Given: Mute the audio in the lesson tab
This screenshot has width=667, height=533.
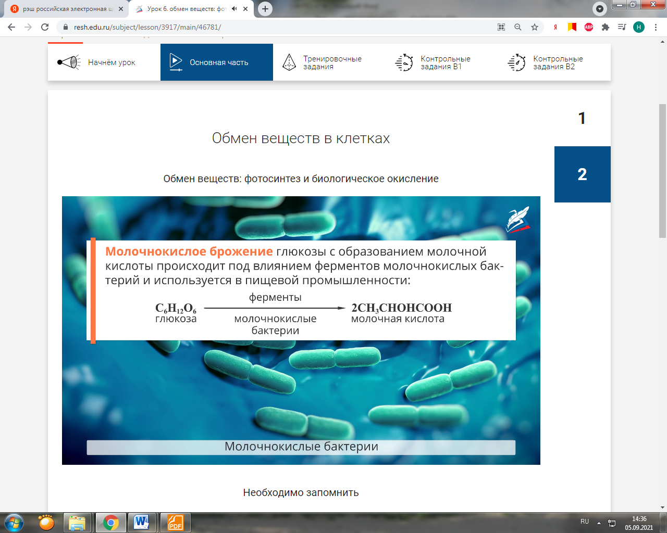Looking at the screenshot, I should tap(234, 9).
